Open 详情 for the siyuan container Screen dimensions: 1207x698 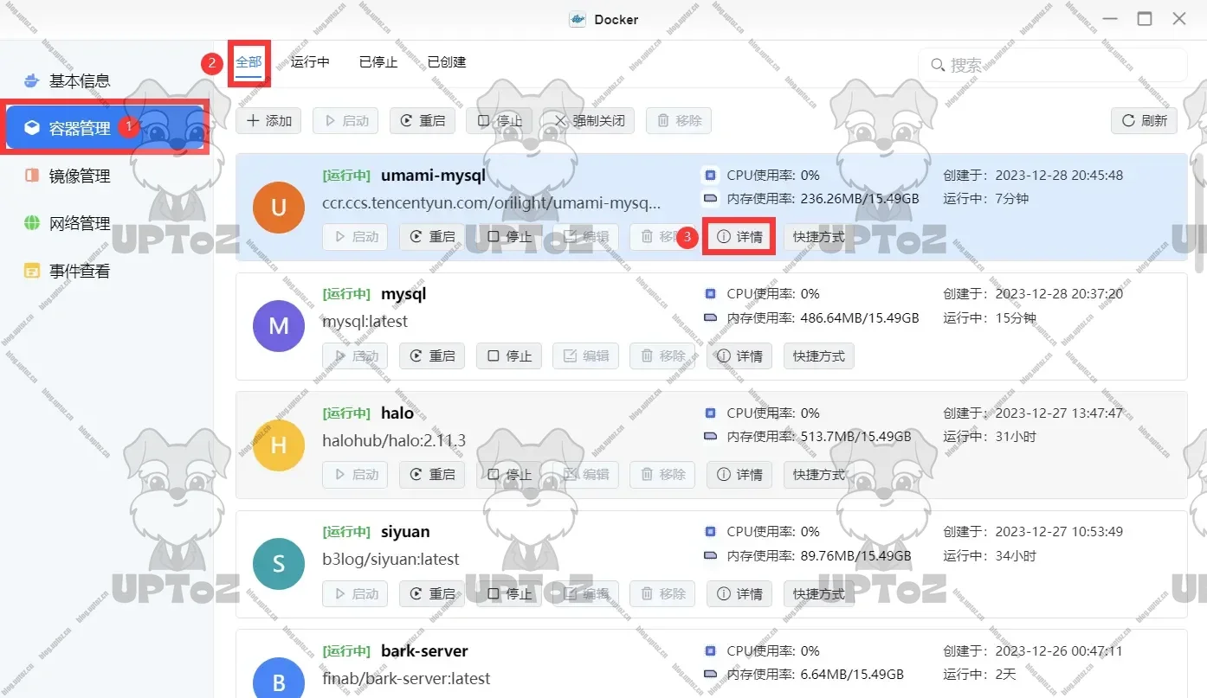click(x=740, y=593)
